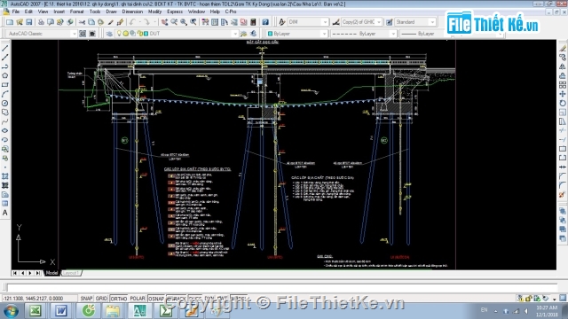Select the Erase modify tool

[563, 48]
